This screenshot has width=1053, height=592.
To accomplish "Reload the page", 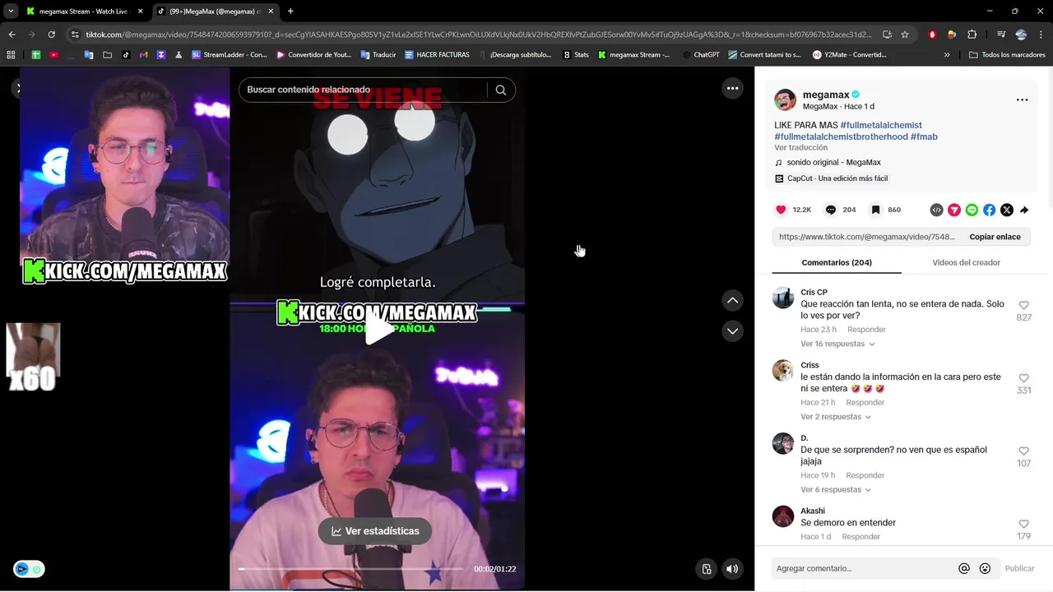I will 51,35.
